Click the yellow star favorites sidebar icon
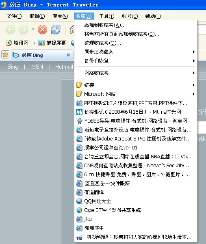206x244 pixels. point(5,55)
